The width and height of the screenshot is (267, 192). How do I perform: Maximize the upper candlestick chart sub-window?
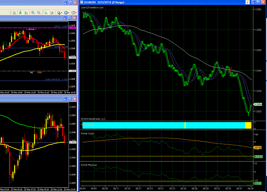tap(70, 18)
